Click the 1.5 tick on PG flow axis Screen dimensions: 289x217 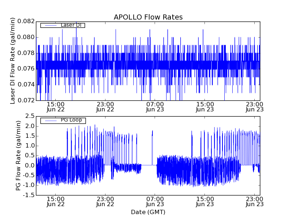click(x=30, y=136)
